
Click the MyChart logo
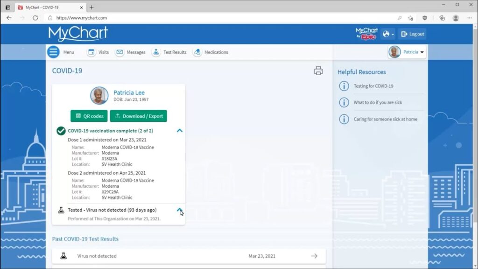[78, 34]
